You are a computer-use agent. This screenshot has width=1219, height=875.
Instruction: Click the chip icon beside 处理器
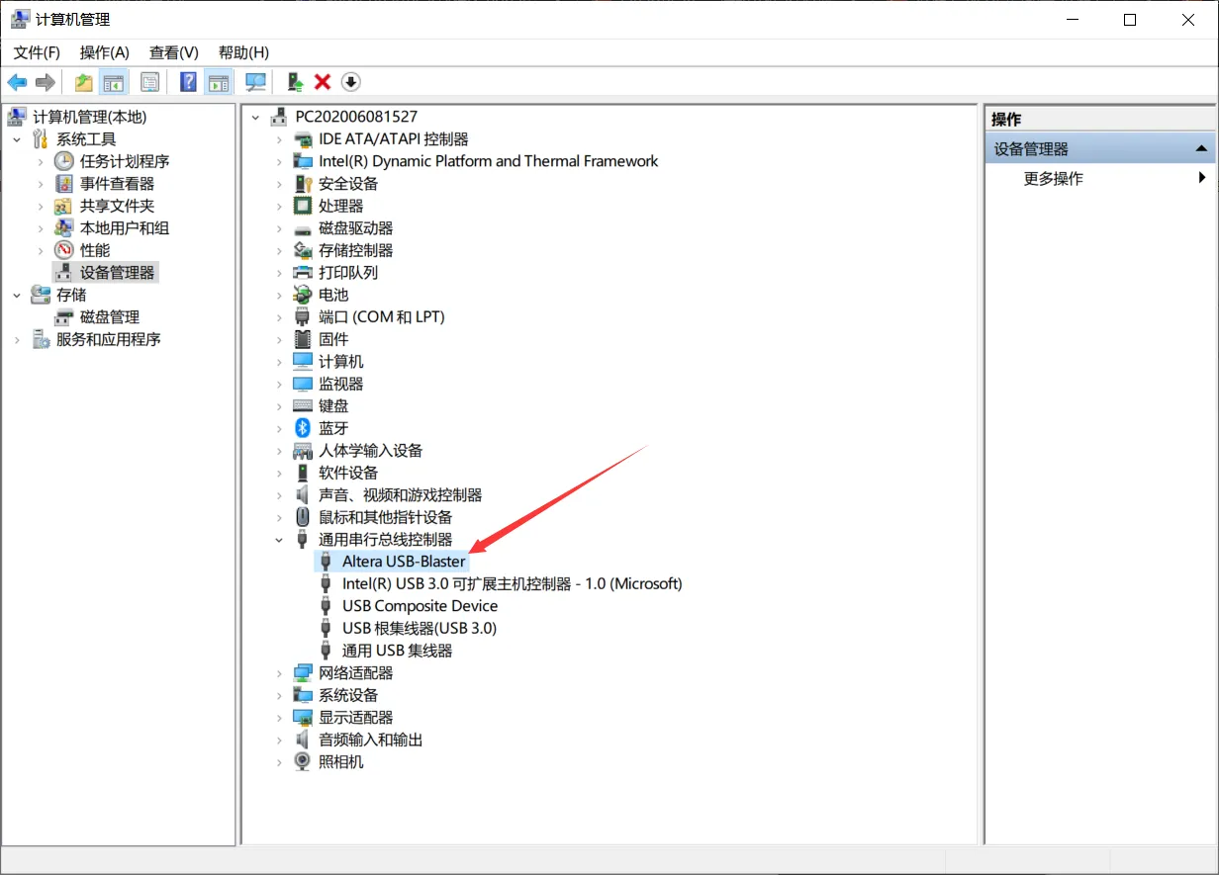[303, 206]
